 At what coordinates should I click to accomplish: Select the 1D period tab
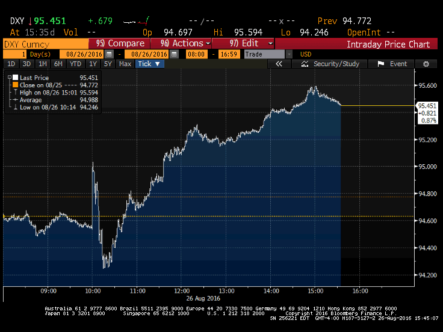[10, 64]
